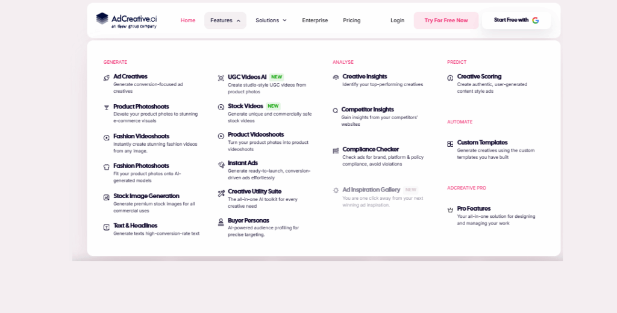Select Stock Image Generation
617x313 pixels.
click(x=146, y=196)
